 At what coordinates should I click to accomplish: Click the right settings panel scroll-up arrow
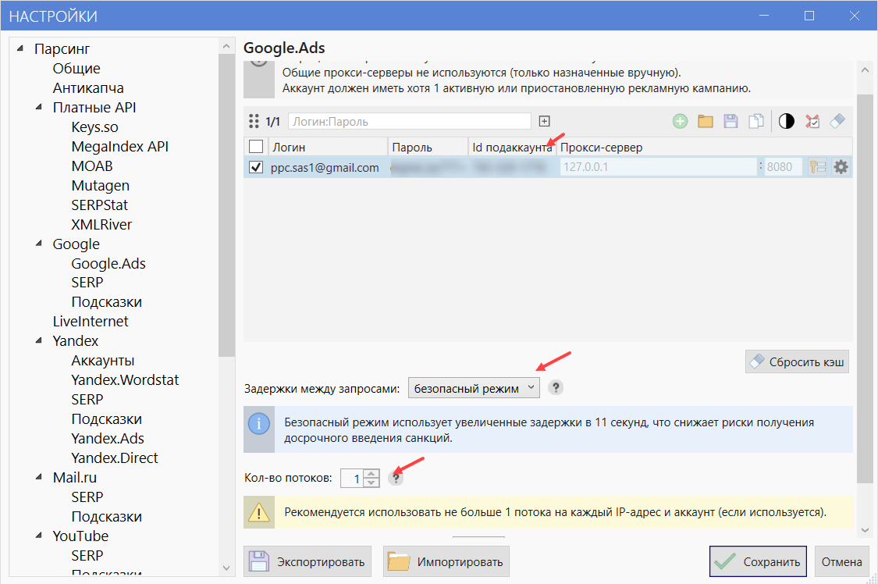pos(865,70)
